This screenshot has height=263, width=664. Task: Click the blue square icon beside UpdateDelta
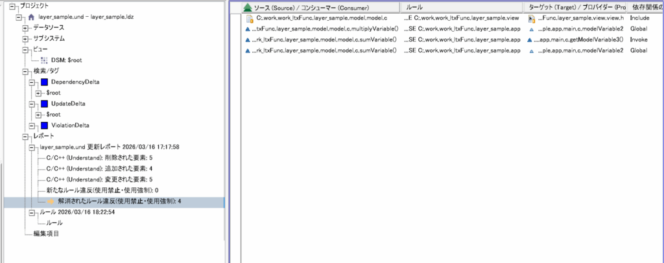[44, 104]
